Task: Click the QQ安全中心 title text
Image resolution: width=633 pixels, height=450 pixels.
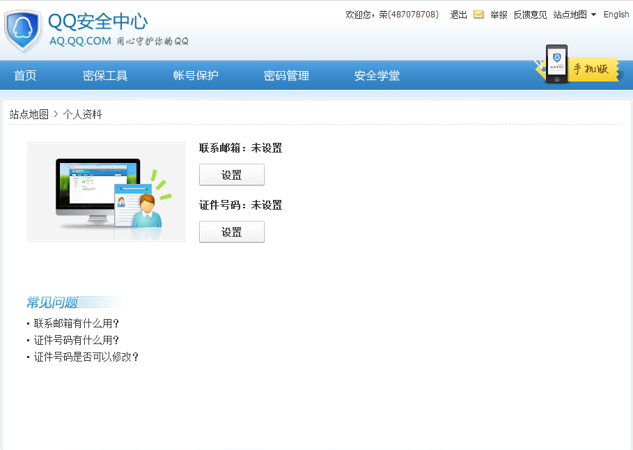Action: pyautogui.click(x=98, y=22)
